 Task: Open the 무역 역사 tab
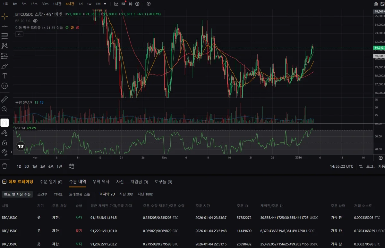pos(101,182)
